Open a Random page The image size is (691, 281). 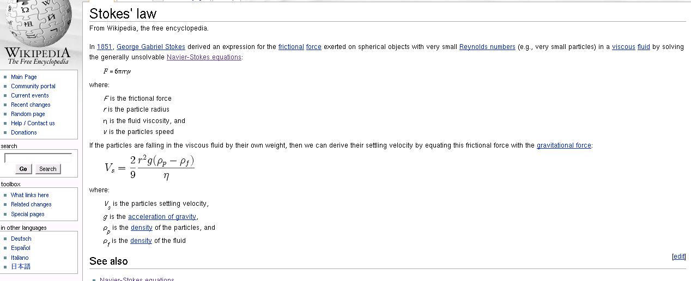click(28, 114)
